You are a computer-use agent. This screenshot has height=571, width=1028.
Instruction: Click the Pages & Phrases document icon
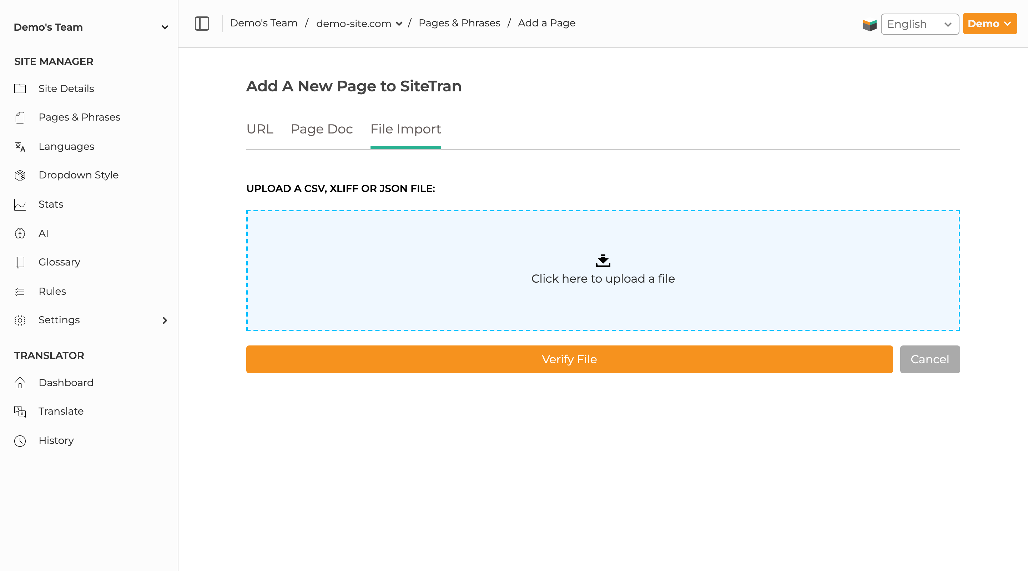[20, 117]
